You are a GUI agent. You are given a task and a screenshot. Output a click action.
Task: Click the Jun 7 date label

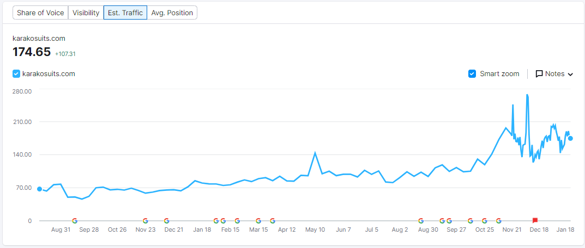point(343,230)
